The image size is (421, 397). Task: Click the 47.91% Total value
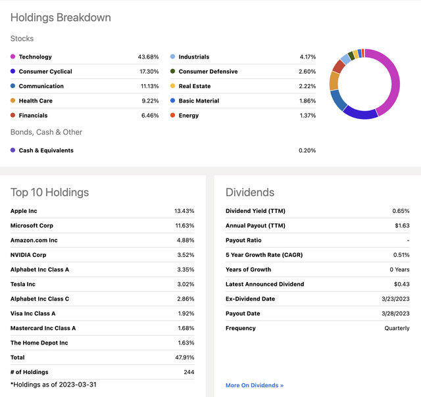tap(185, 358)
